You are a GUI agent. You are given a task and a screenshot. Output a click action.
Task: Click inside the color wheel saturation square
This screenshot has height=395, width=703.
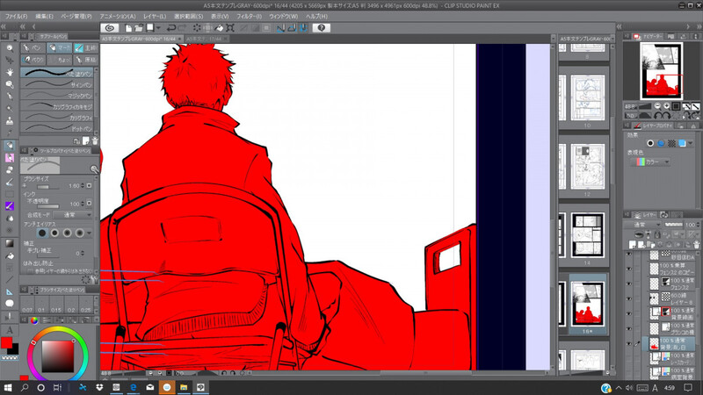tap(57, 356)
